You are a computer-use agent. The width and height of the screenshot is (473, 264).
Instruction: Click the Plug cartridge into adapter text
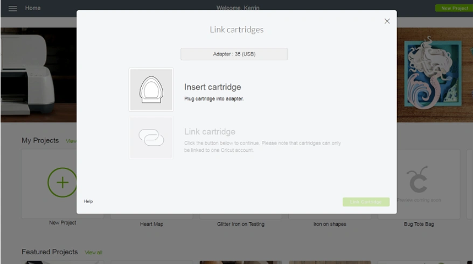(214, 99)
